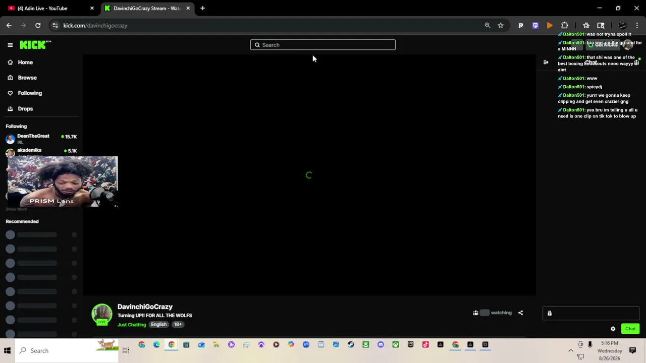Click the Kick logo

[x=35, y=45]
